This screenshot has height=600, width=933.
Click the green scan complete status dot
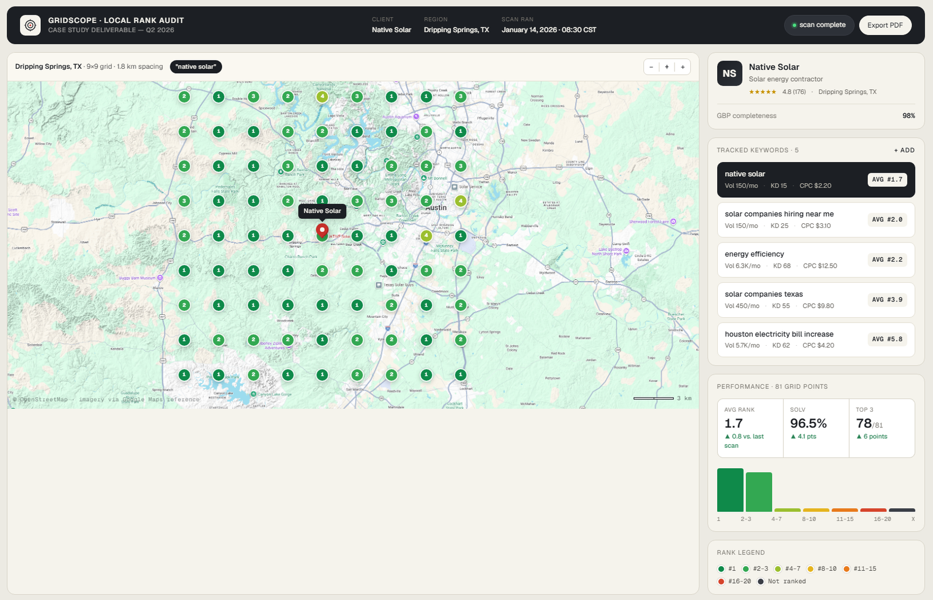click(794, 25)
